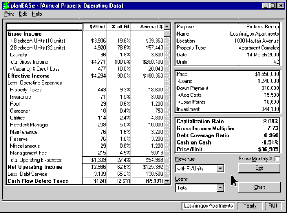Select the Miscellaneous row label
Screen dimensions: 287x213
coord(25,146)
